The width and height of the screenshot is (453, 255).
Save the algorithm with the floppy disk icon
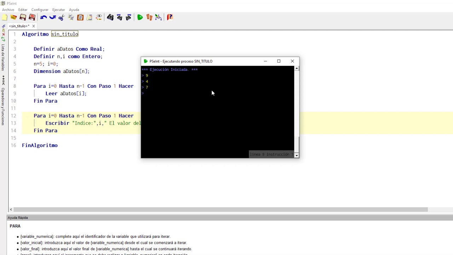(23, 17)
